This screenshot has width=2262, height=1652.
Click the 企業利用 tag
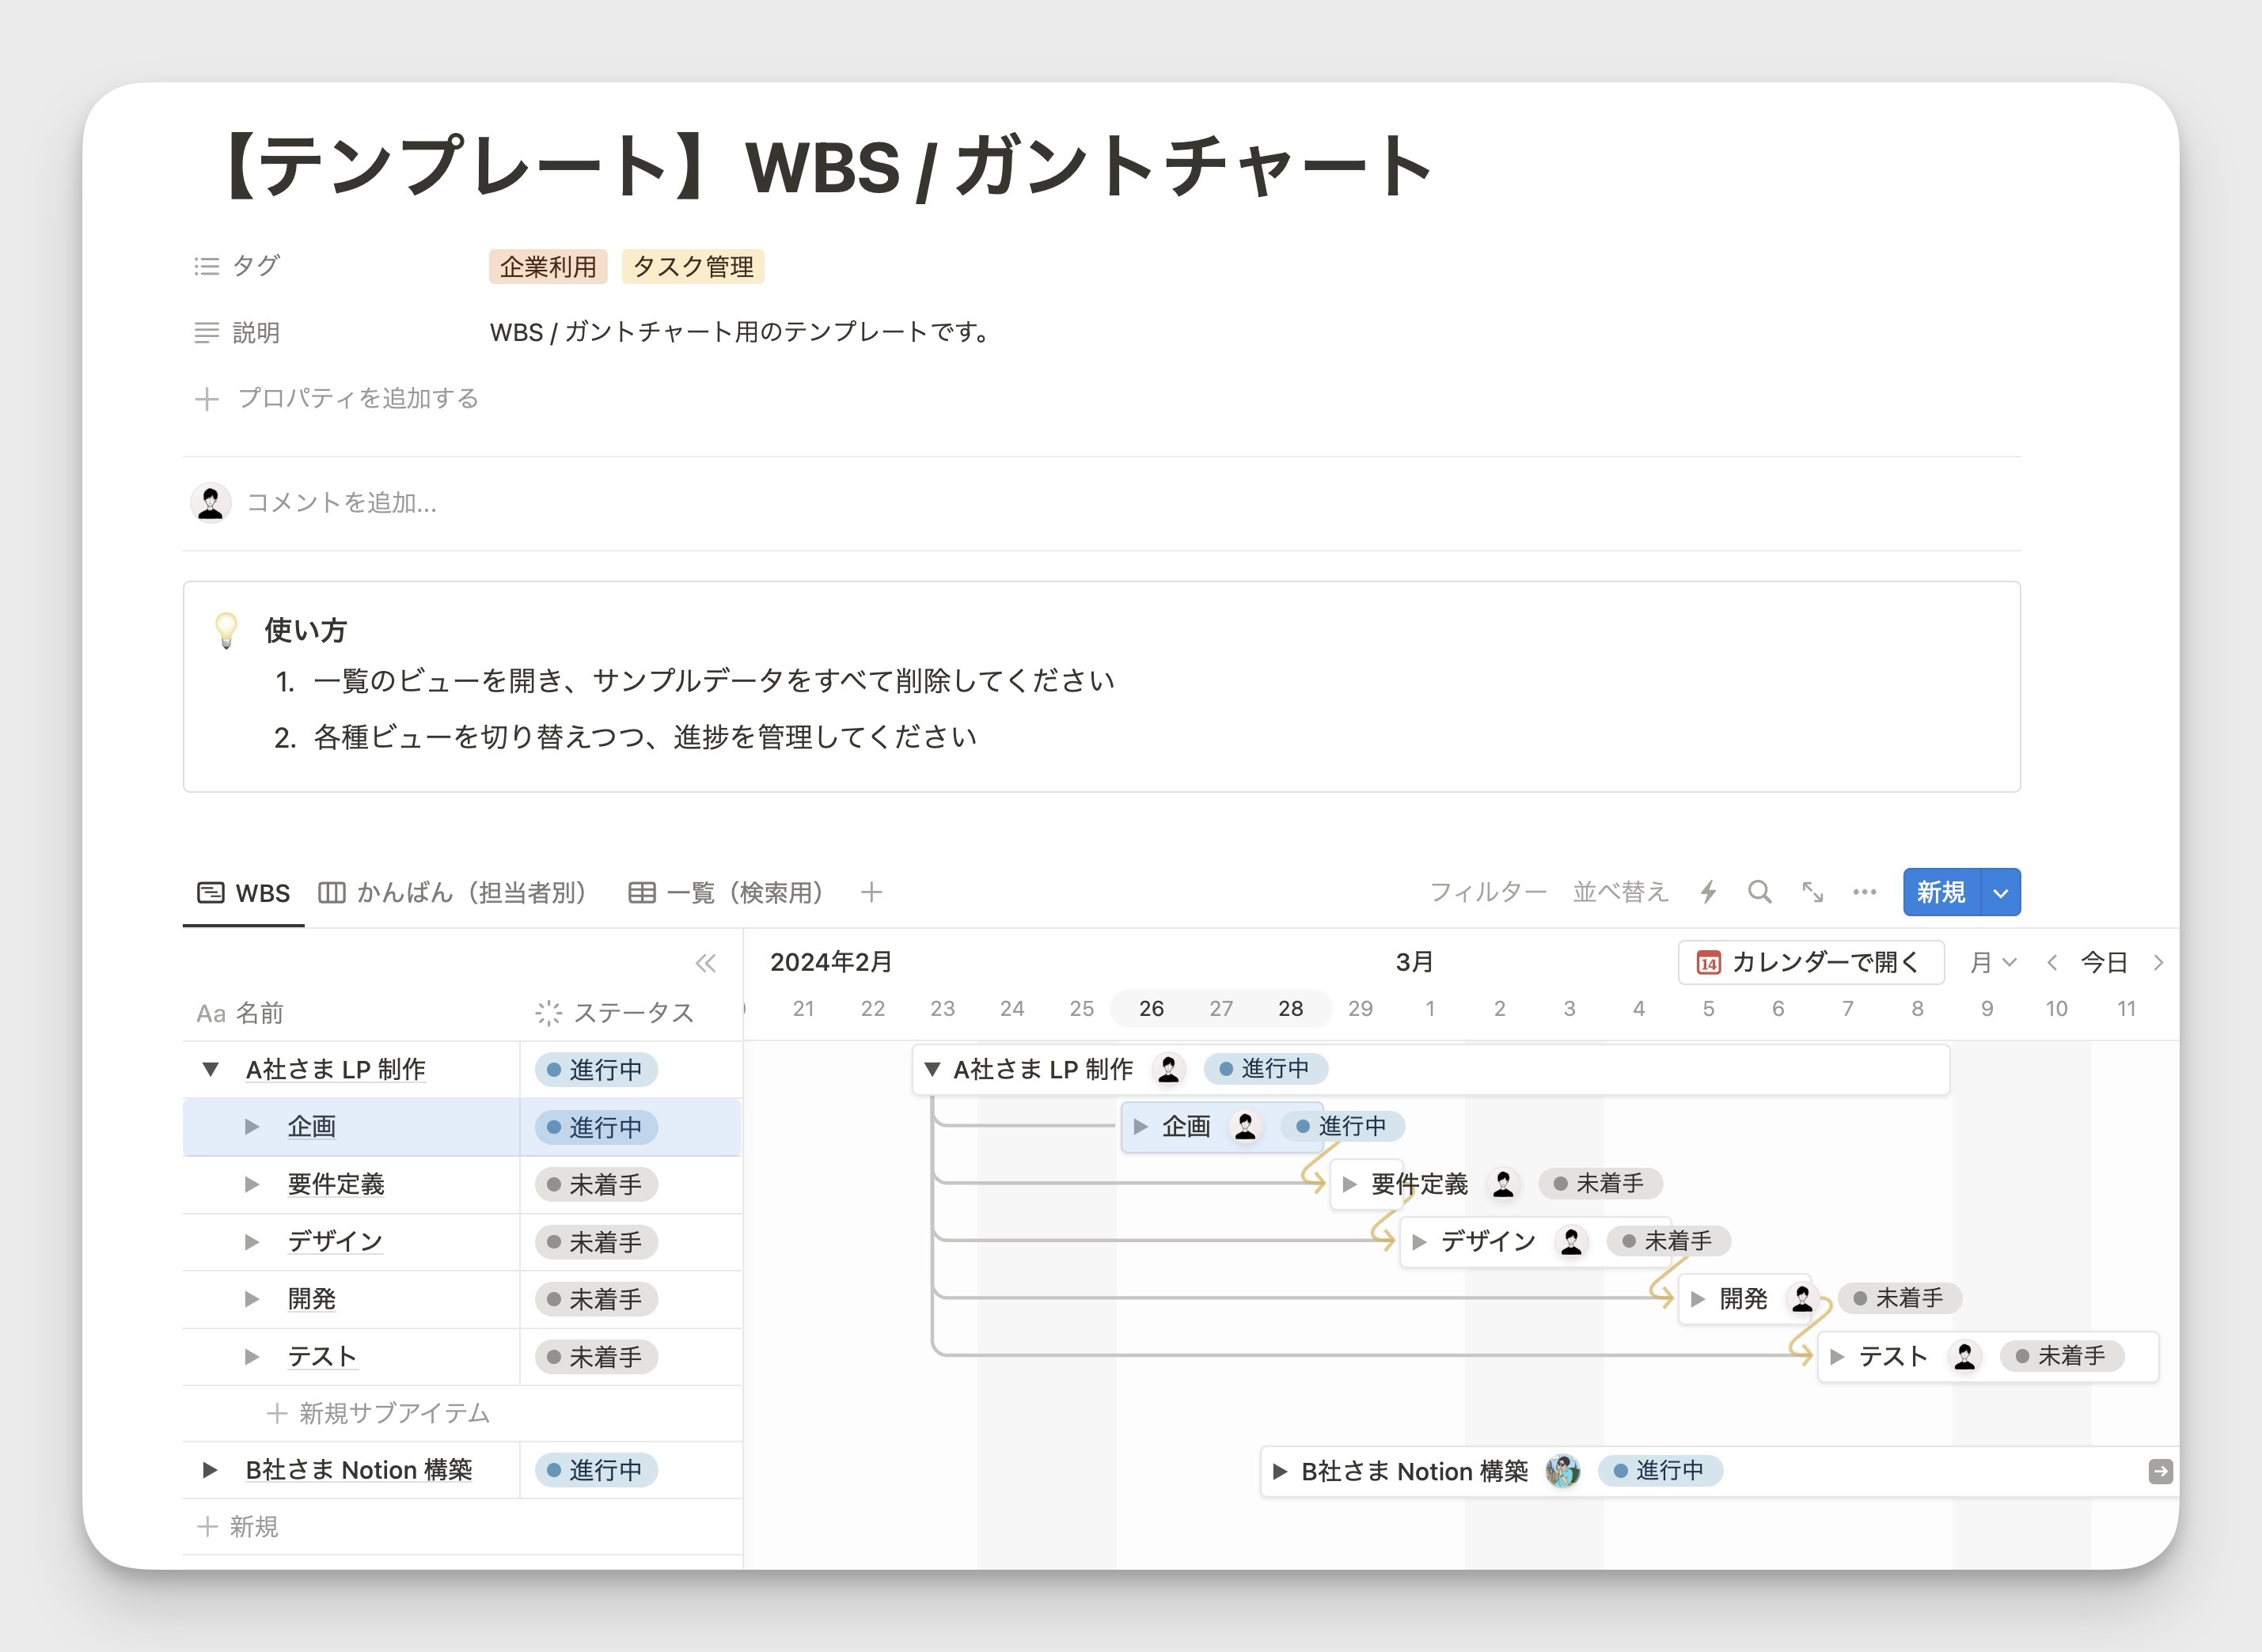(x=548, y=267)
